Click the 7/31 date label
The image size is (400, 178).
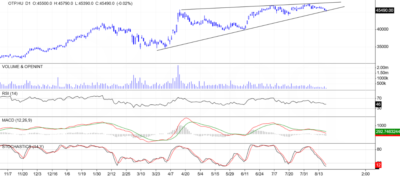click(x=304, y=174)
